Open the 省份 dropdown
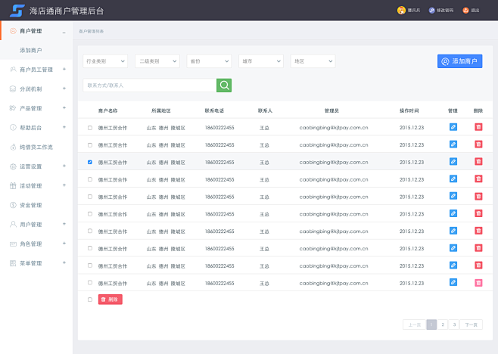498x354 pixels. coord(209,61)
